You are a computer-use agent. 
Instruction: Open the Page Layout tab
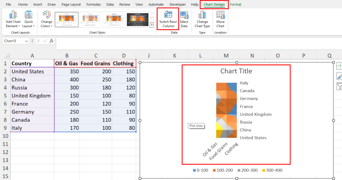[71, 4]
